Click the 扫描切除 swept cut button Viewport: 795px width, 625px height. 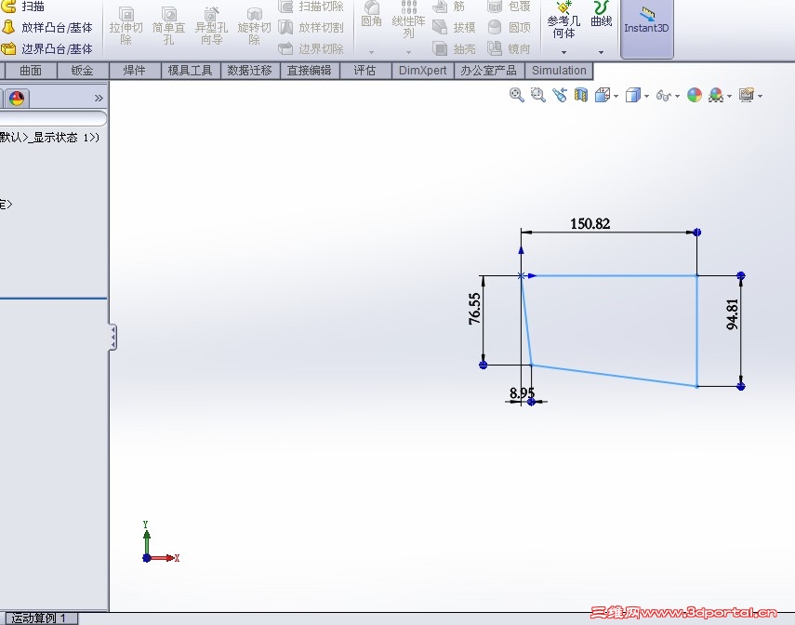click(x=311, y=7)
